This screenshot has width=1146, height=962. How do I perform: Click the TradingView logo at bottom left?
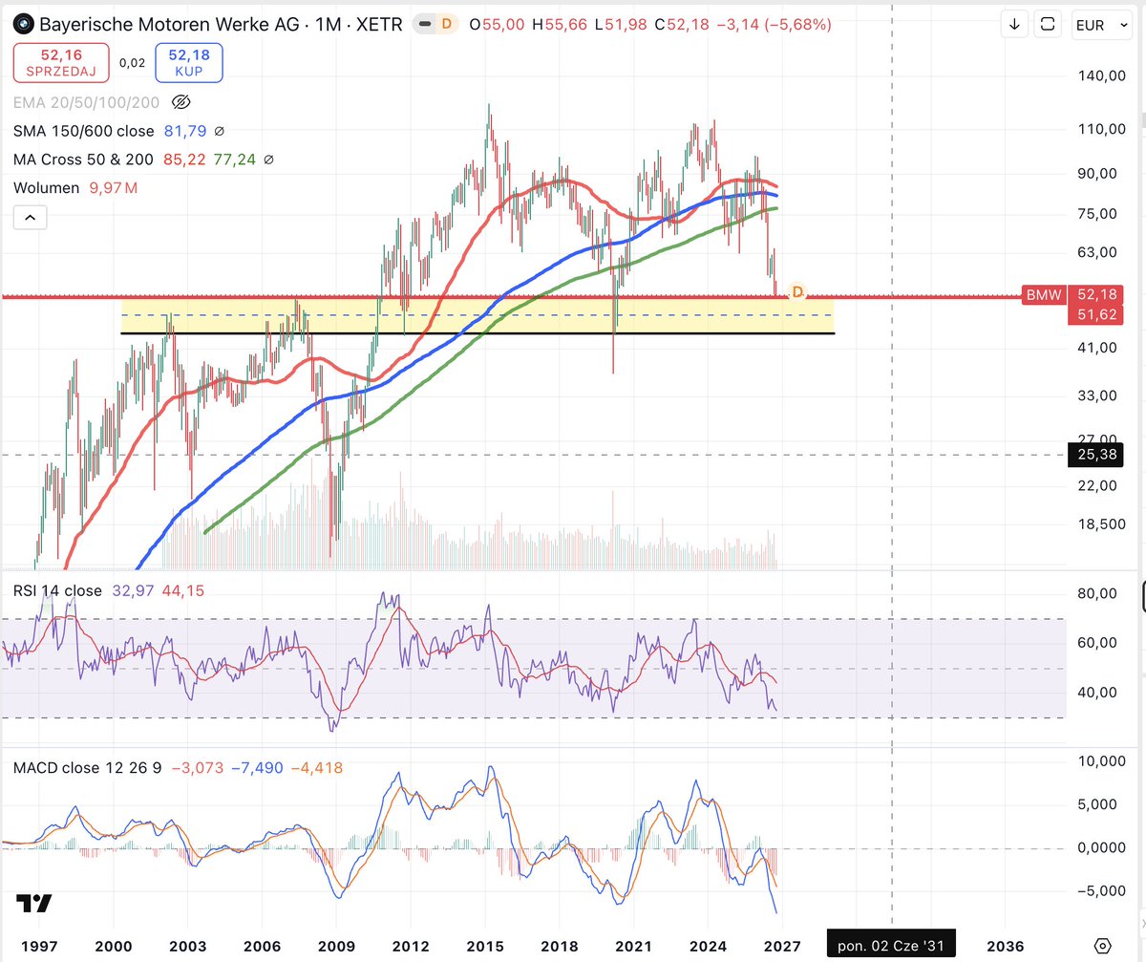pos(34,903)
